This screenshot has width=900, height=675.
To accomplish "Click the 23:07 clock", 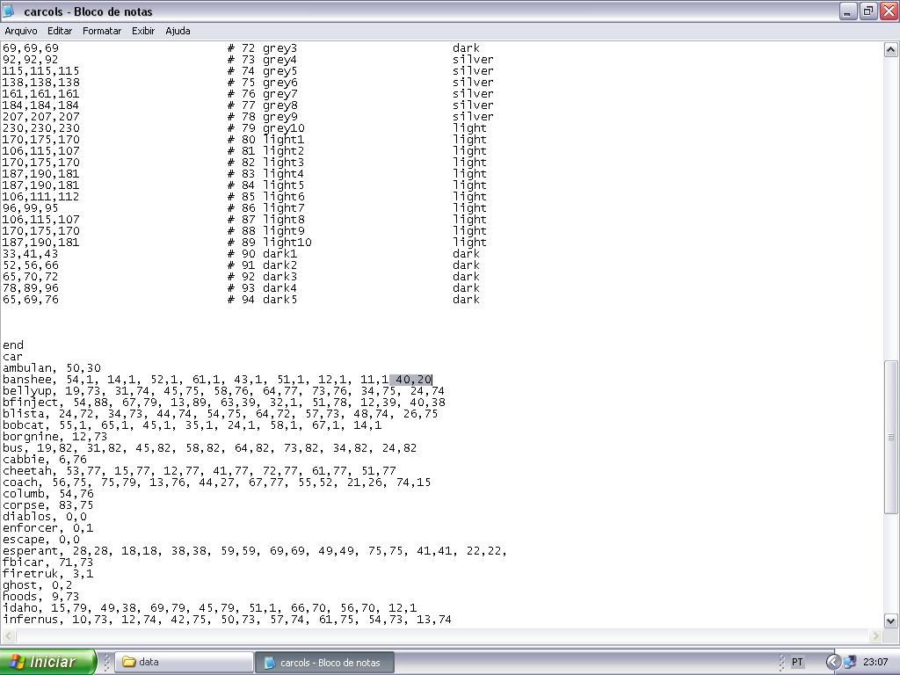I will [x=875, y=662].
